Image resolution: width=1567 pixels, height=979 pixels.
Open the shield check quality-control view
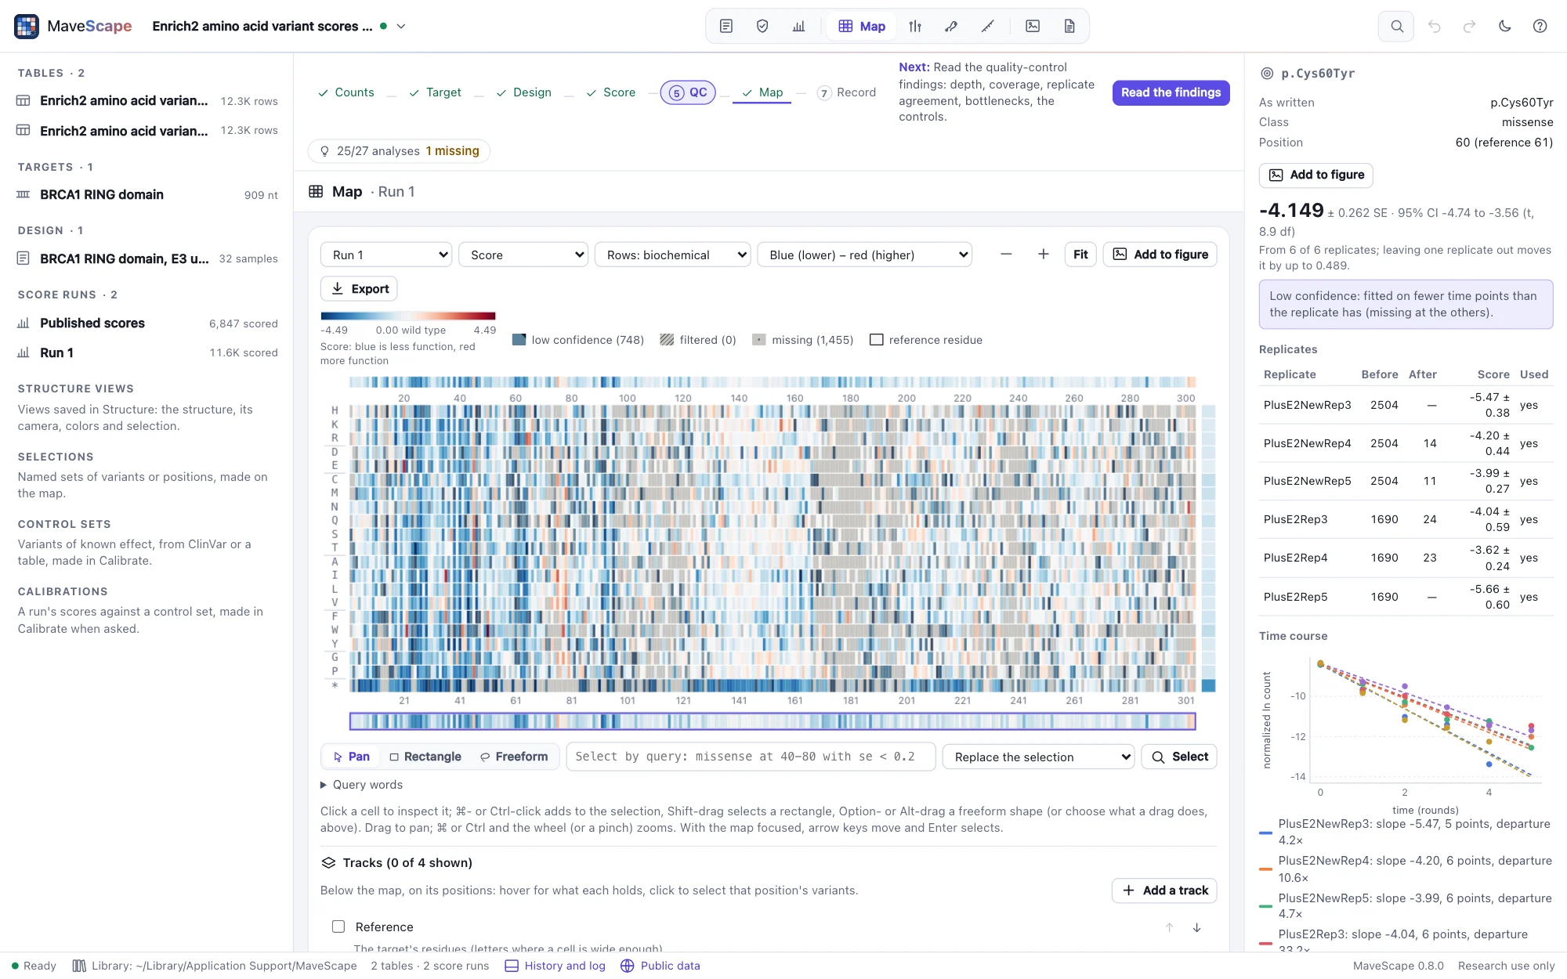pyautogui.click(x=762, y=26)
